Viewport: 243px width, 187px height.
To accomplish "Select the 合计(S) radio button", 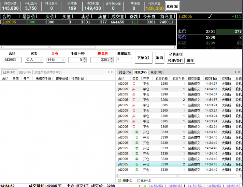I will point(138,181).
